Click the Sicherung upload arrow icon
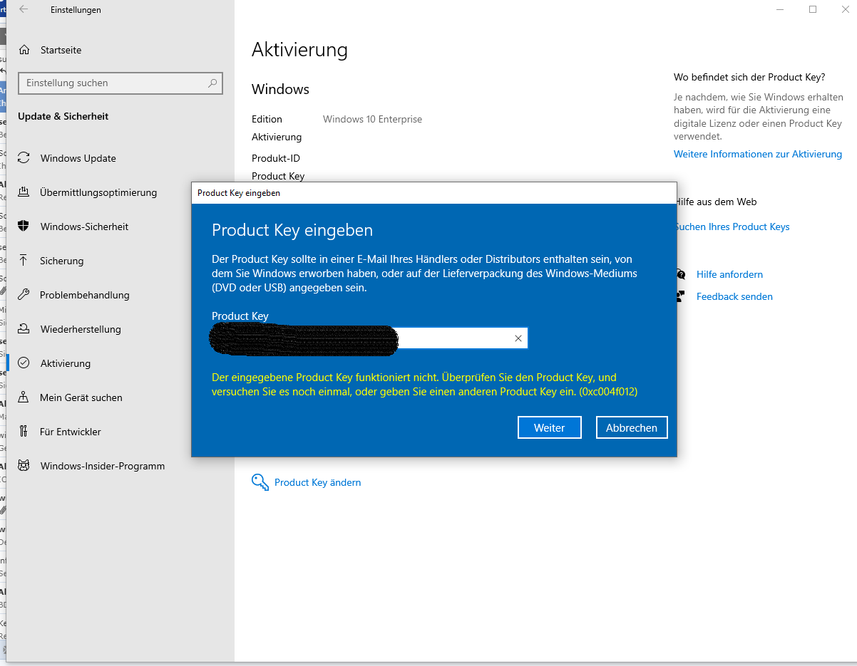The image size is (857, 666). click(x=24, y=261)
